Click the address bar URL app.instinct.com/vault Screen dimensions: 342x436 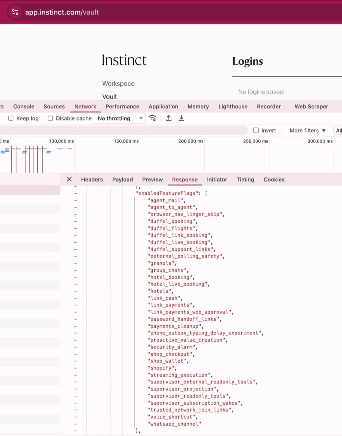pos(62,12)
